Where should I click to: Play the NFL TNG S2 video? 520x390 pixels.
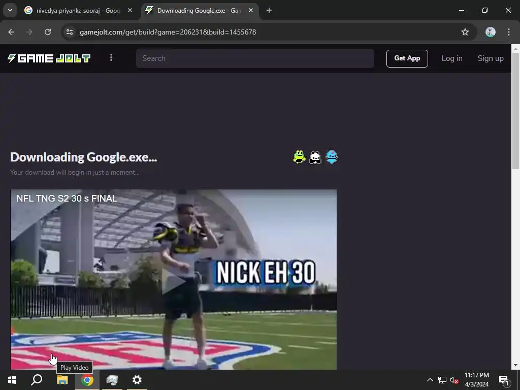click(174, 281)
